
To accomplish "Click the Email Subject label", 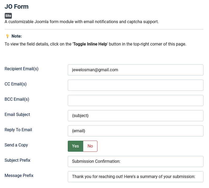I will [17, 115].
